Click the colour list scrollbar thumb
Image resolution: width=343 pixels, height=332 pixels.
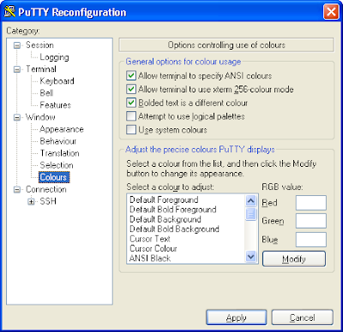point(251,214)
